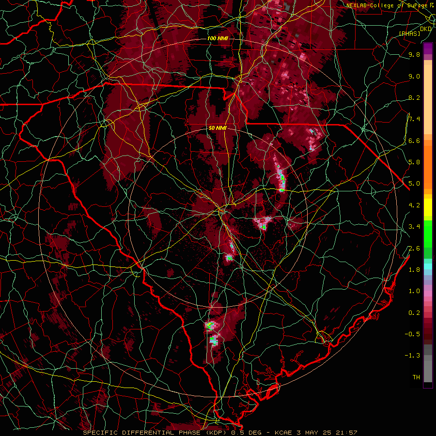Image resolution: width=436 pixels, height=436 pixels.
Task: Click the 5.0 legend value
Action: pyautogui.click(x=414, y=184)
